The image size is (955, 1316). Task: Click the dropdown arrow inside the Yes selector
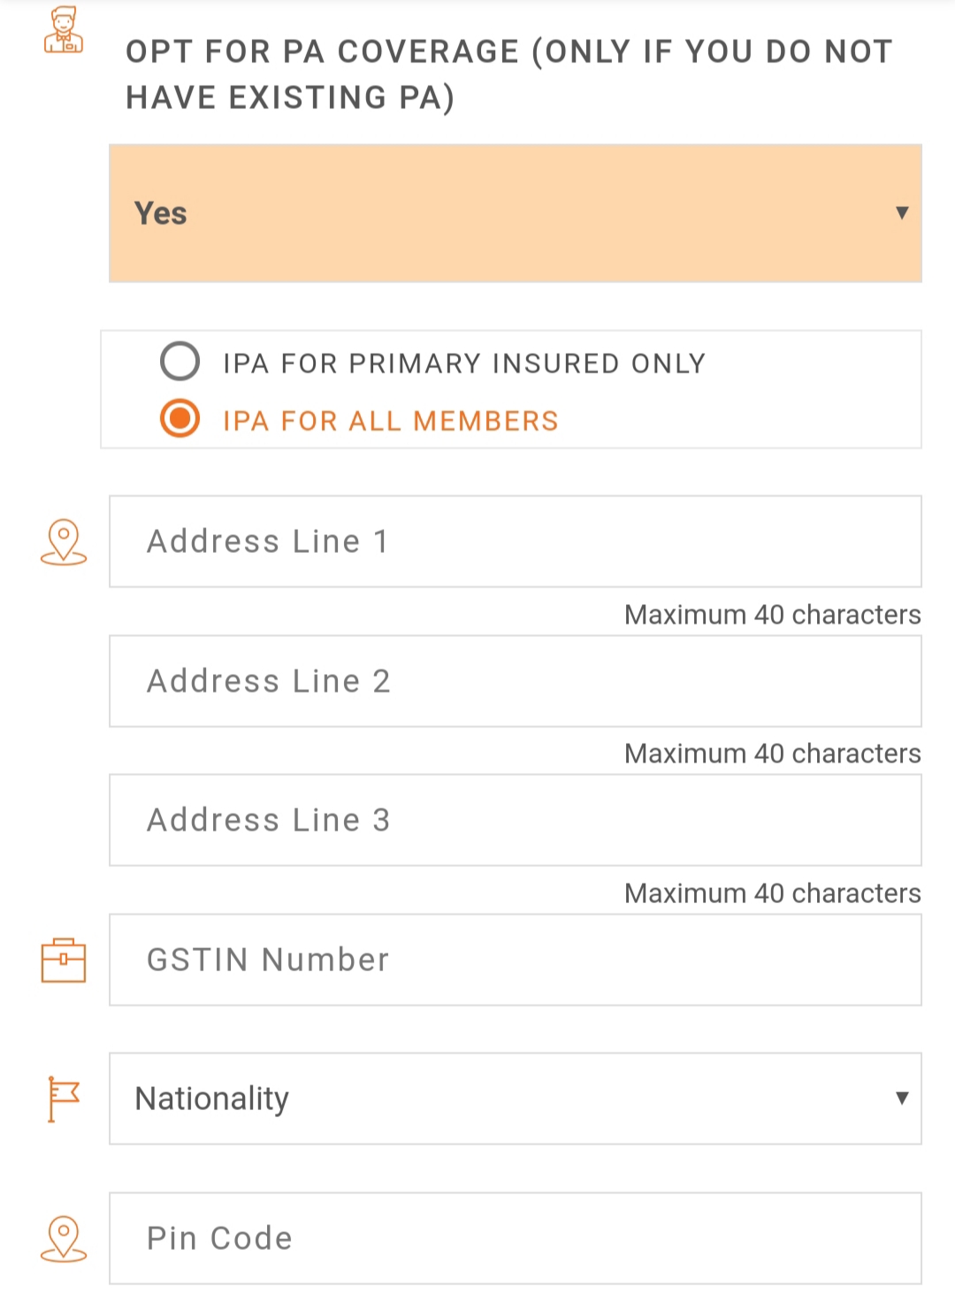tap(903, 212)
